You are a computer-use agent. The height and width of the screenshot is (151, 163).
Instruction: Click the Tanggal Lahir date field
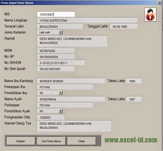pos(124,26)
